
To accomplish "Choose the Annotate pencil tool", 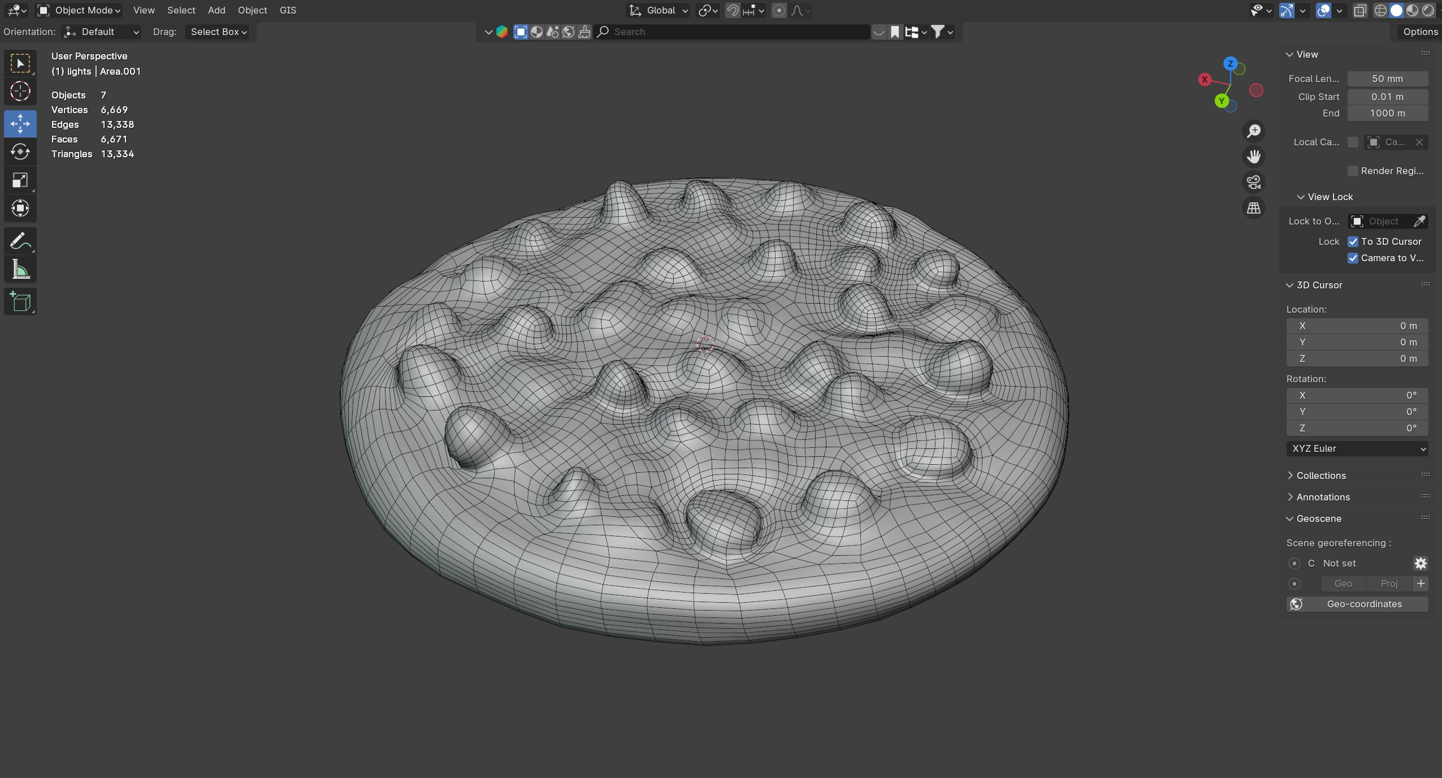I will 20,241.
